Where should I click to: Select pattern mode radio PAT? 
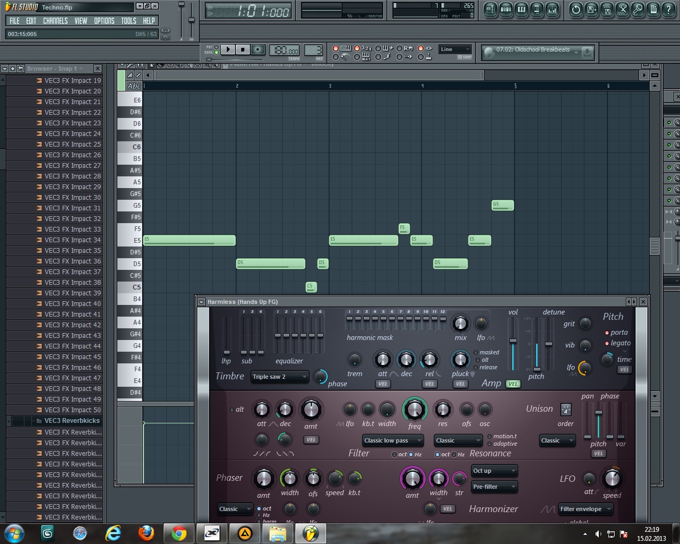click(216, 47)
